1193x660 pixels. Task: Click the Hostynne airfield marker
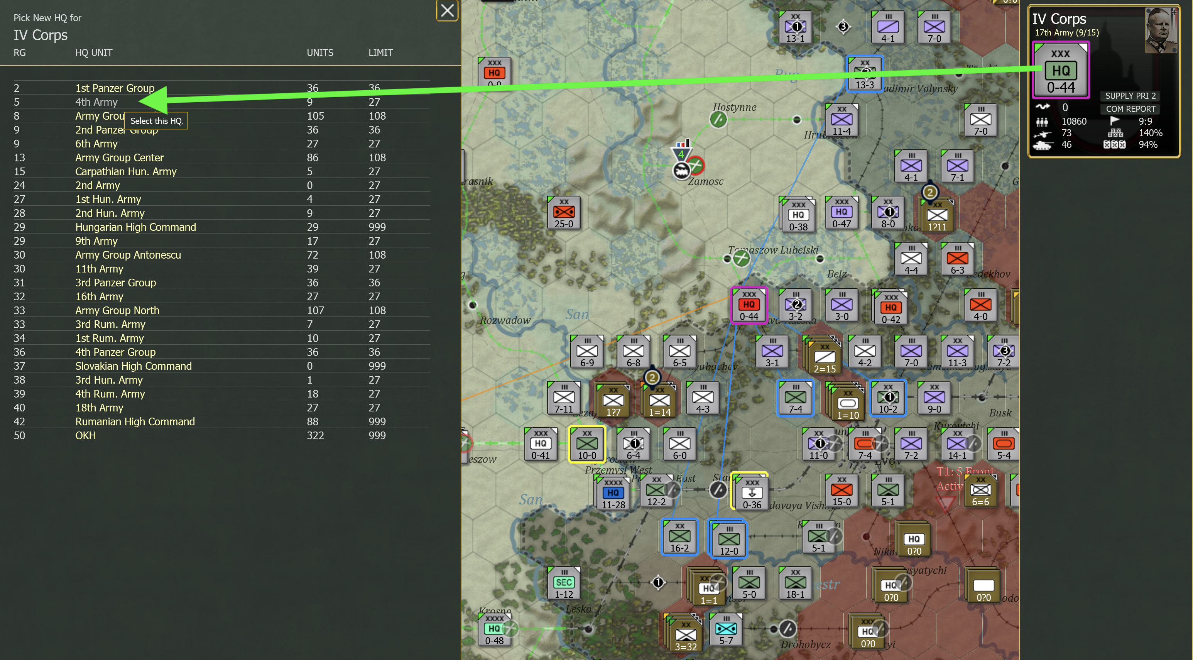(x=718, y=120)
